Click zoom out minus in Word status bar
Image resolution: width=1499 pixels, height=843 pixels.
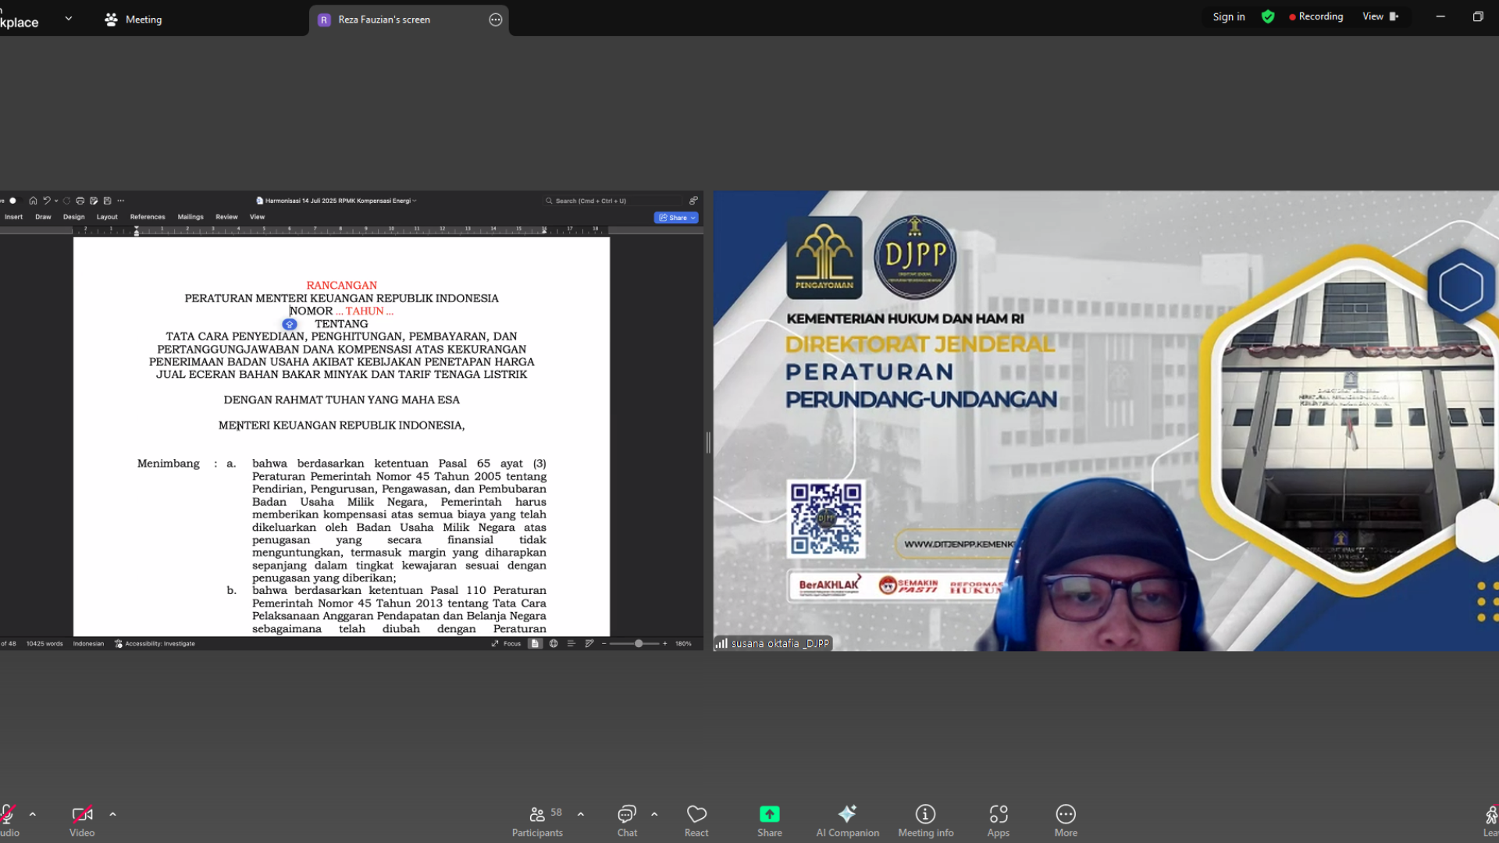click(x=604, y=644)
